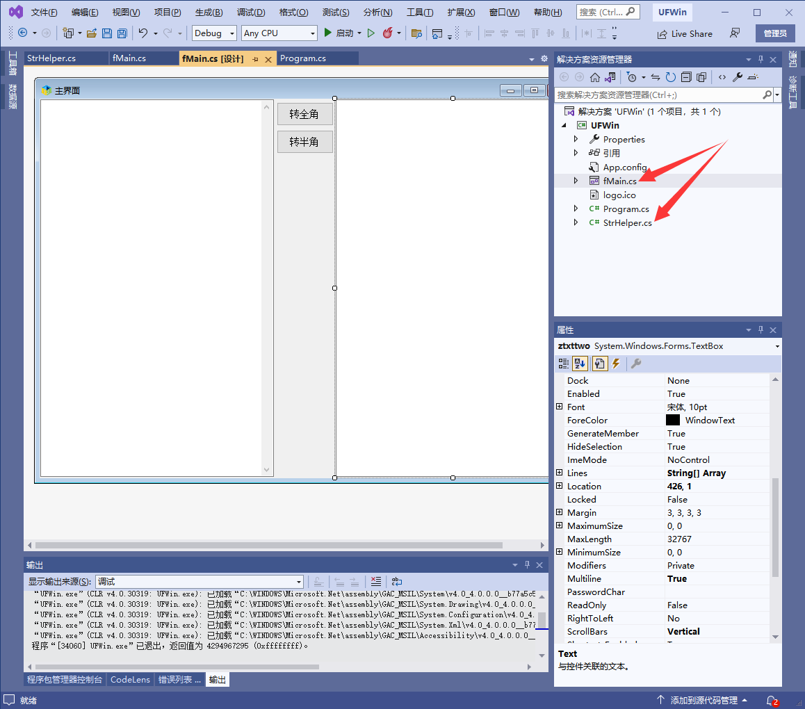The width and height of the screenshot is (805, 709).
Task: Collapse the UFWin project node
Action: [x=564, y=124]
